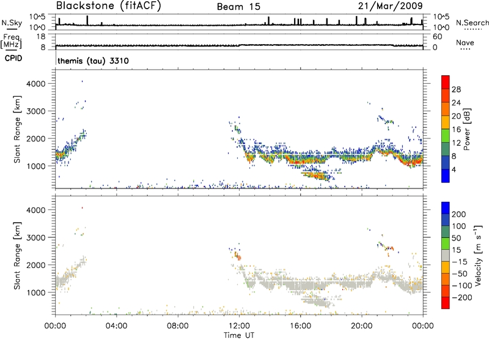The width and height of the screenshot is (489, 339).
Task: Click the noise spike near 02:00 in the N.Sky panel
Action: coord(87,20)
